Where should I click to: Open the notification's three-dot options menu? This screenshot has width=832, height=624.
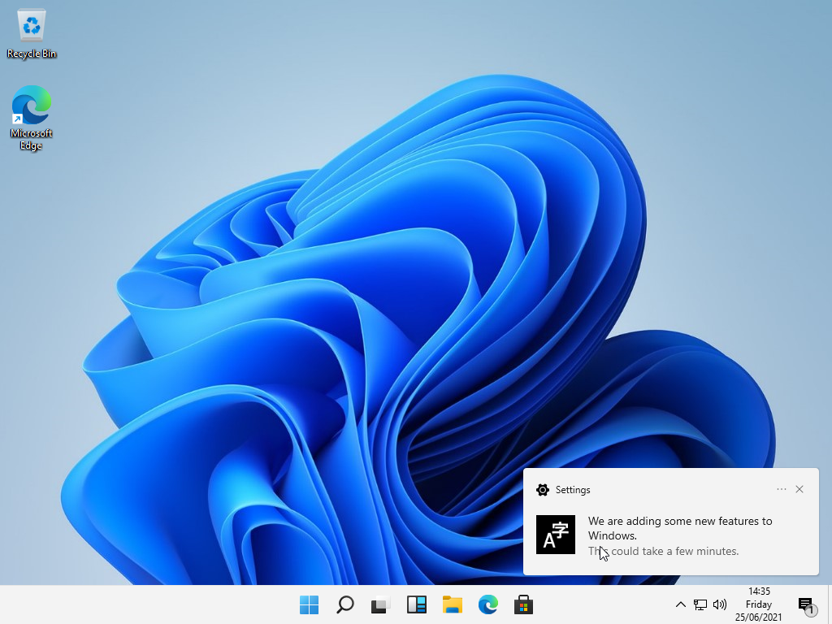pyautogui.click(x=782, y=489)
